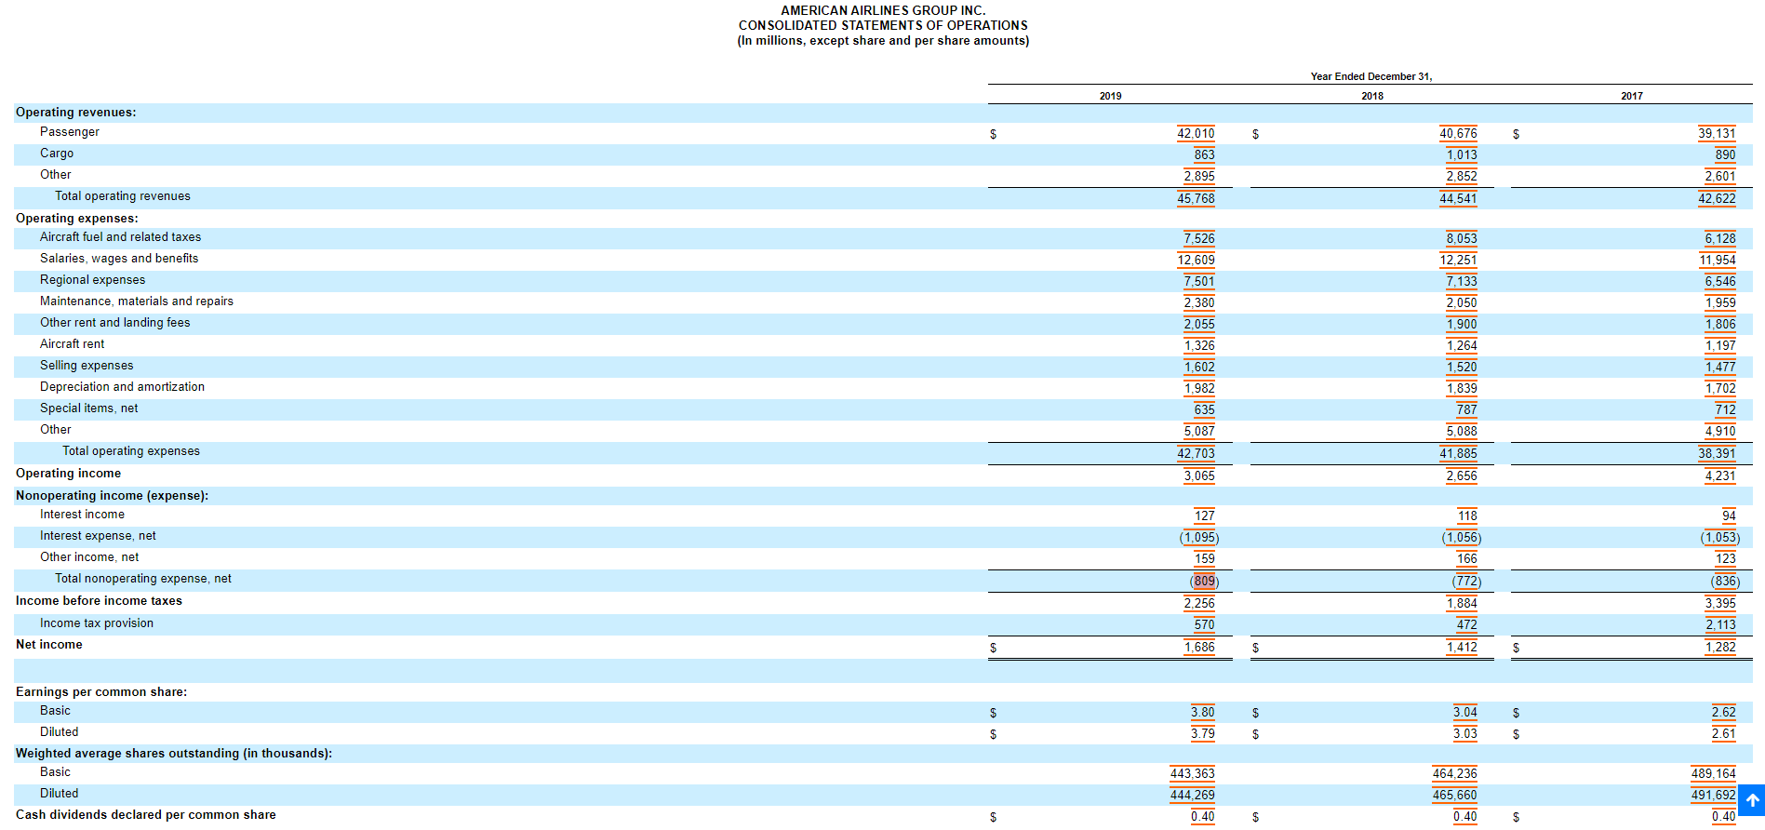This screenshot has height=830, width=1765.
Task: Select 2019 Passenger revenue value 42,010
Action: (x=1196, y=134)
